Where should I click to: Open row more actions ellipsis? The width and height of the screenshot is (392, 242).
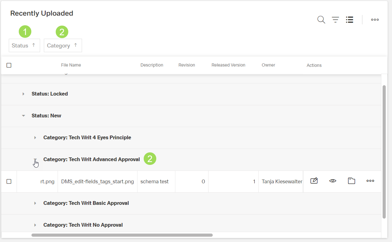point(370,181)
